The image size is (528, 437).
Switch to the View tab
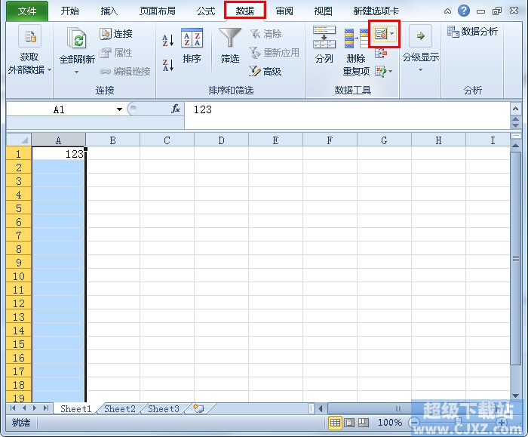[324, 11]
